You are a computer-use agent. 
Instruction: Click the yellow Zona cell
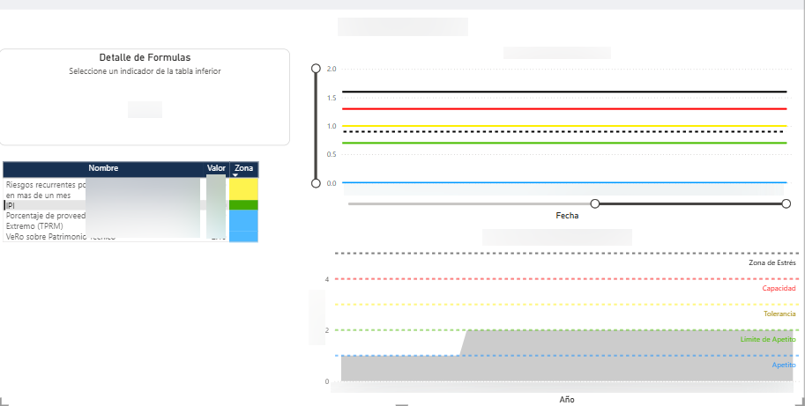243,189
